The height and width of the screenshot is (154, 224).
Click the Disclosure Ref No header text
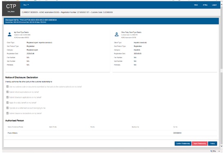pos(31,20)
